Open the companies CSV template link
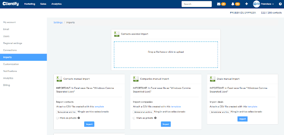This screenshot has height=135, width=284. coord(176,107)
